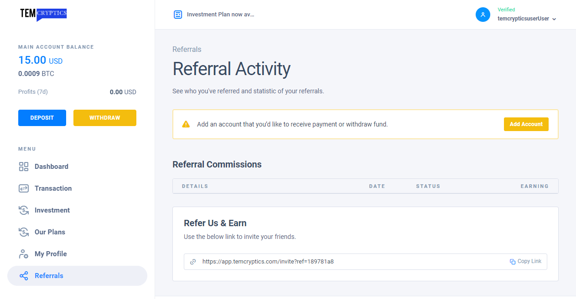576x299 pixels.
Task: Click the Our Plans icon
Action: [x=23, y=232]
